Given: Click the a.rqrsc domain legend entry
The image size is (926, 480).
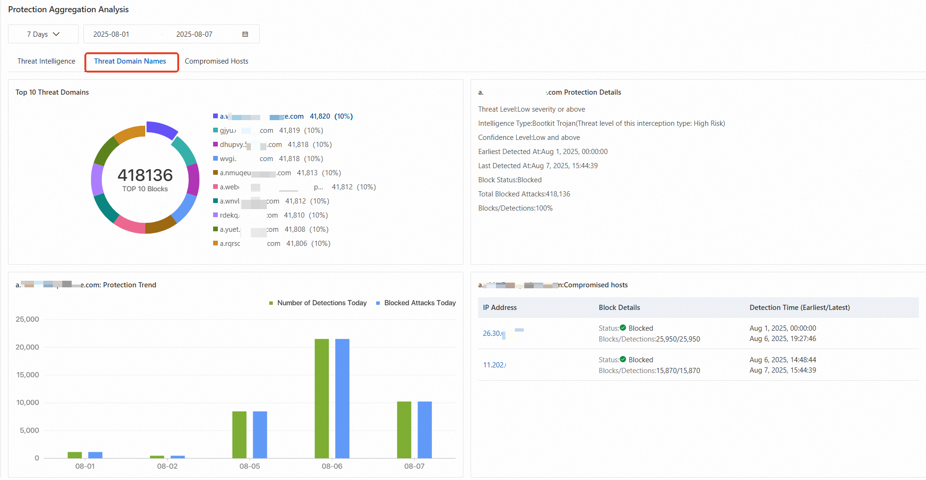Looking at the screenshot, I should click(x=272, y=244).
